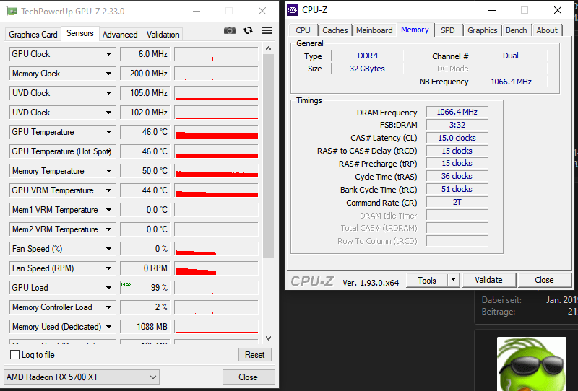The width and height of the screenshot is (578, 391).
Task: Click the CPU-Z Close button
Action: [x=545, y=280]
